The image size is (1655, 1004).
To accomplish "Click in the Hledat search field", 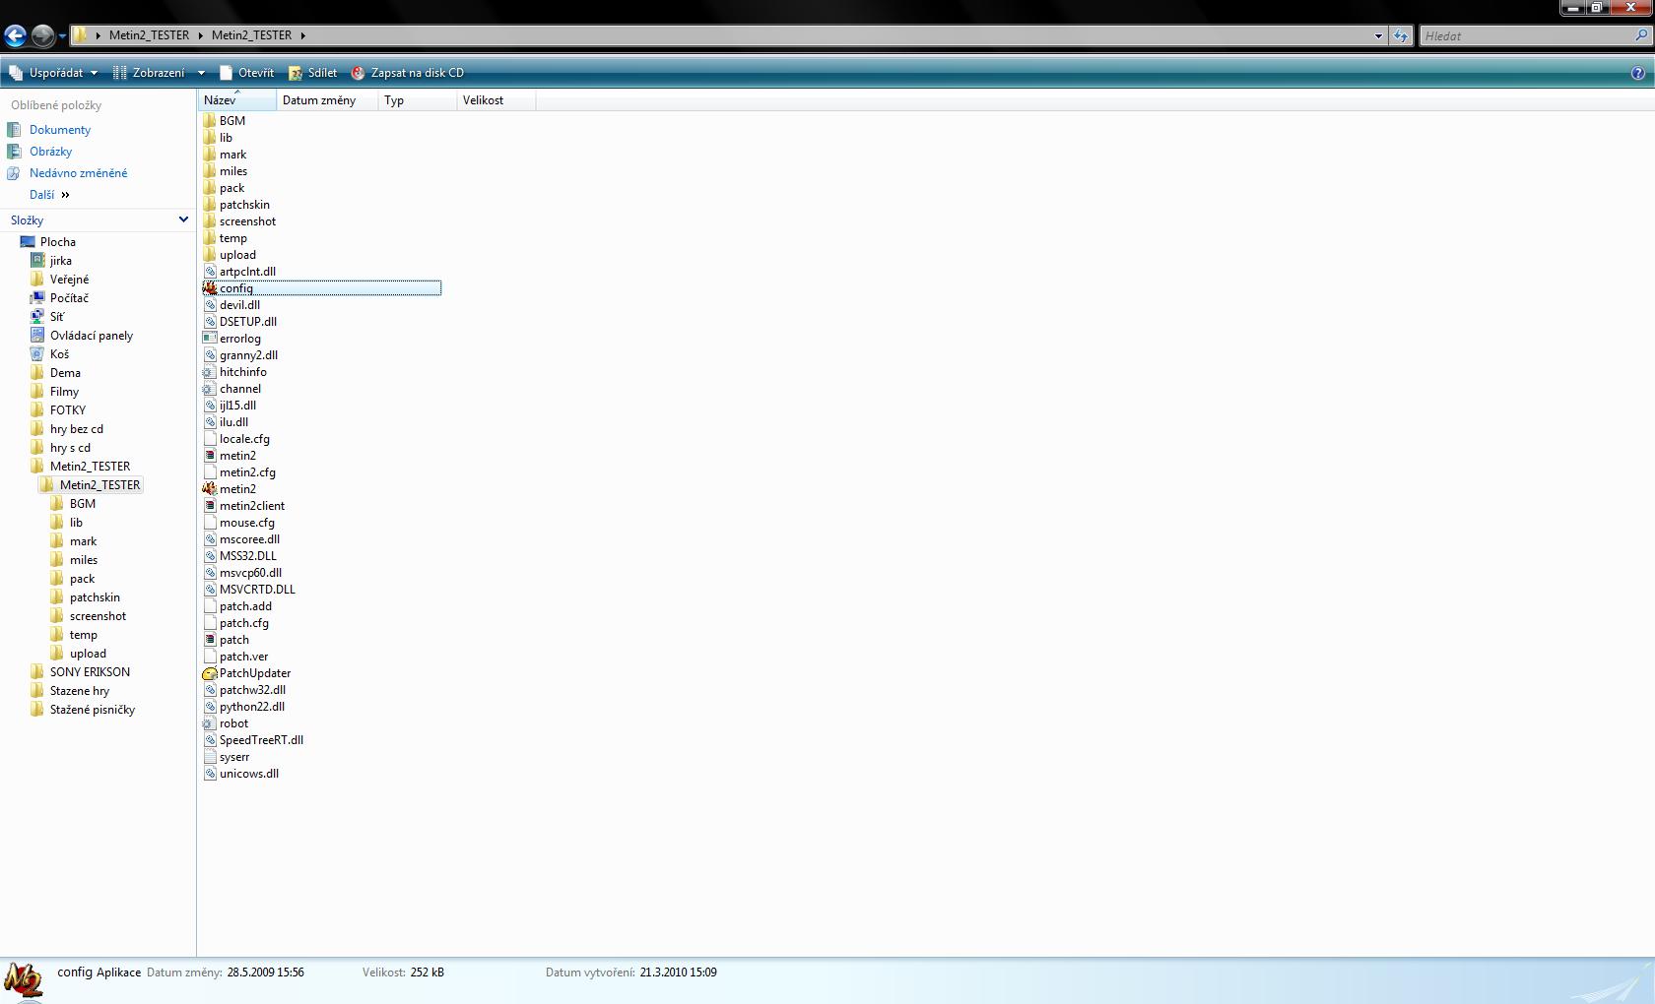I will tap(1526, 36).
